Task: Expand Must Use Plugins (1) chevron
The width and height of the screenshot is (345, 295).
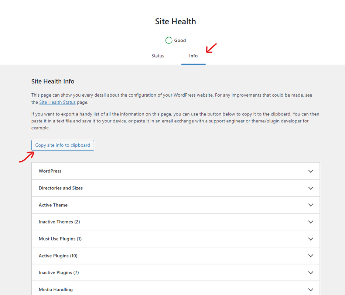Action: pyautogui.click(x=311, y=239)
